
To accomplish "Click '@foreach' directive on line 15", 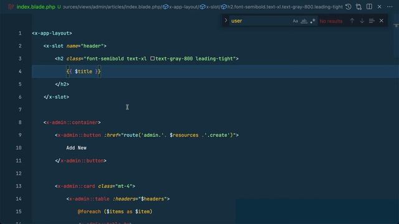I will (x=89, y=212).
